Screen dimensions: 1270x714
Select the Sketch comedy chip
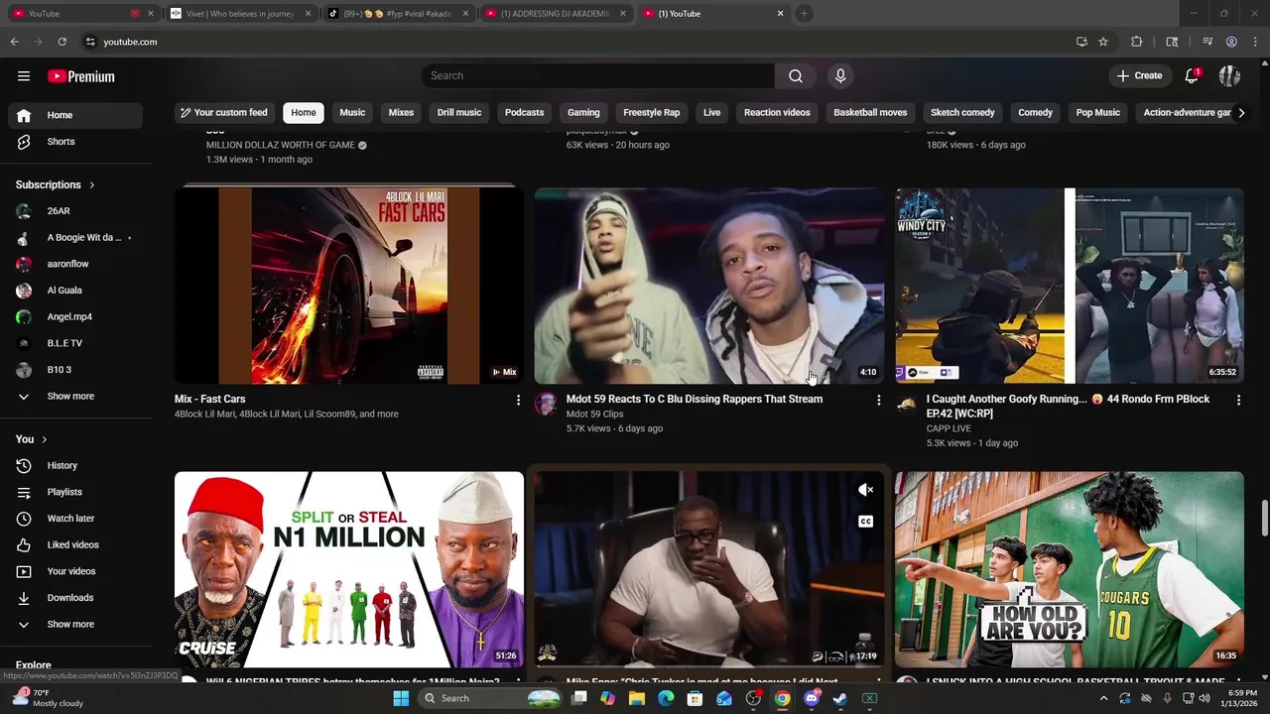pos(962,113)
